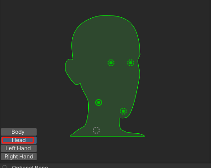This screenshot has width=211, height=168.
Task: Click the 'Optional Bone' legend text
Action: tap(30, 167)
